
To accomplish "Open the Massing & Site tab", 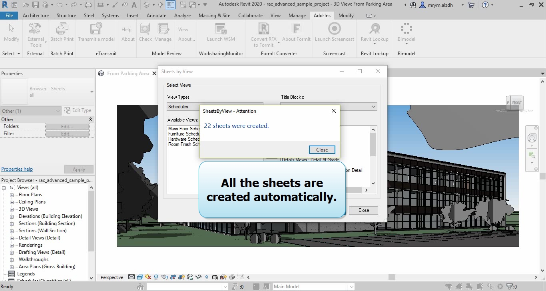I will 214,16.
